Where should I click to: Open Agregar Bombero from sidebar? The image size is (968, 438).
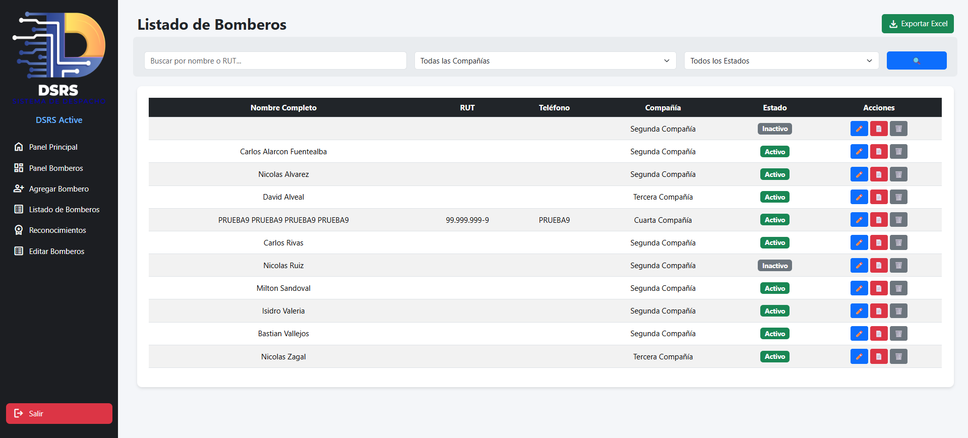(58, 189)
